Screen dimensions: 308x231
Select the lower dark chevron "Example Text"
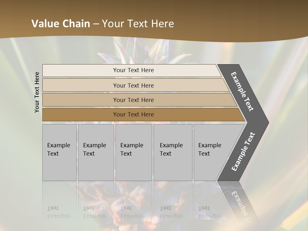coord(243,151)
